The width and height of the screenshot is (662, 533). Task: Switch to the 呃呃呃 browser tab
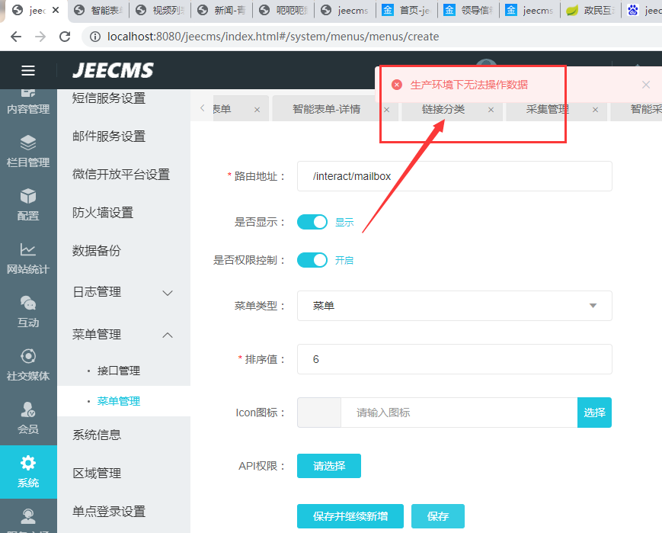click(283, 10)
